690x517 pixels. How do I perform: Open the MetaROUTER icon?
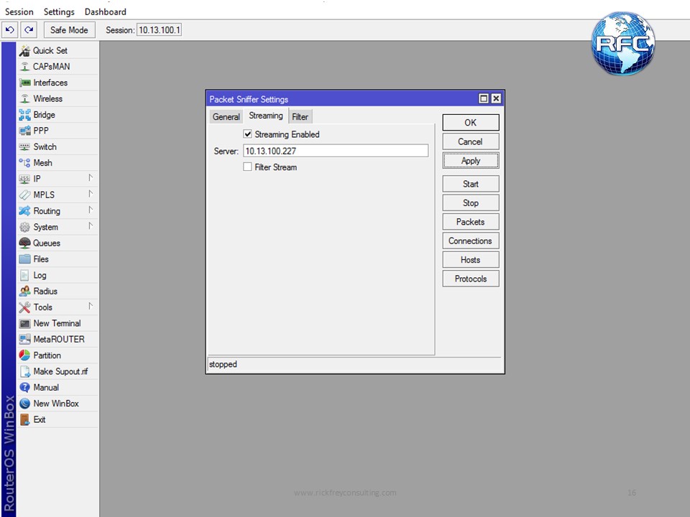[24, 340]
